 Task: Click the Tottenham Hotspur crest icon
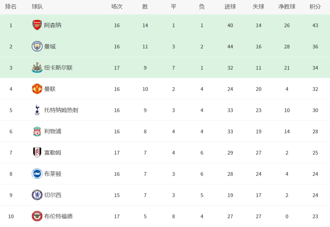(x=37, y=110)
